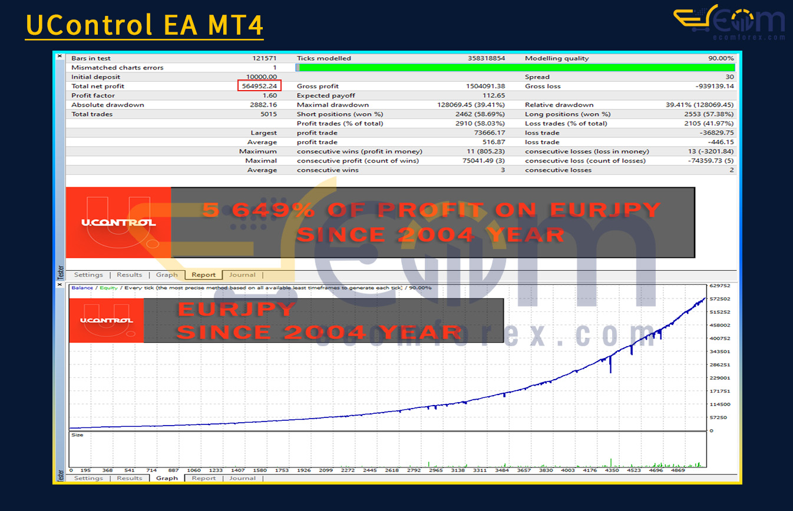Click the 'Profit factor' label
This screenshot has width=793, height=511.
point(93,95)
